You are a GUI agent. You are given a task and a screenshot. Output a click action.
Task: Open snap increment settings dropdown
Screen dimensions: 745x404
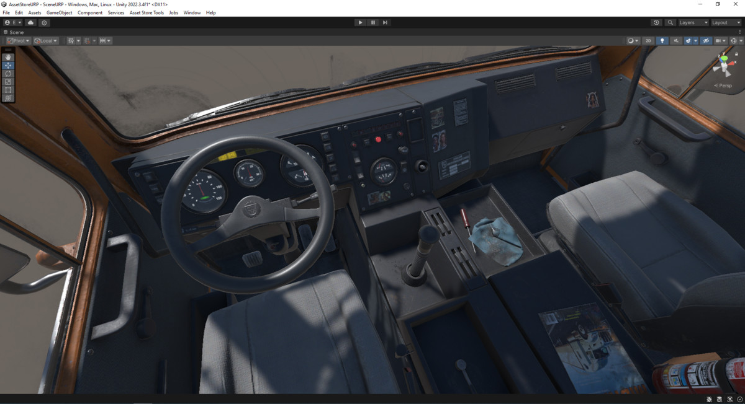pos(106,41)
